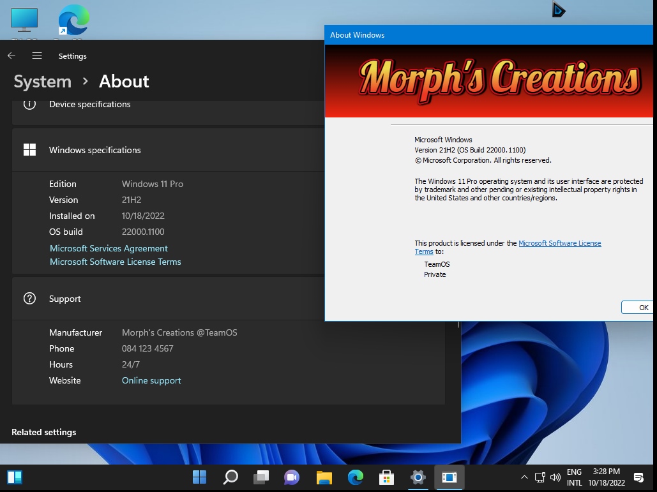Open the Widgets panel icon
Image resolution: width=657 pixels, height=492 pixels.
[x=15, y=477]
